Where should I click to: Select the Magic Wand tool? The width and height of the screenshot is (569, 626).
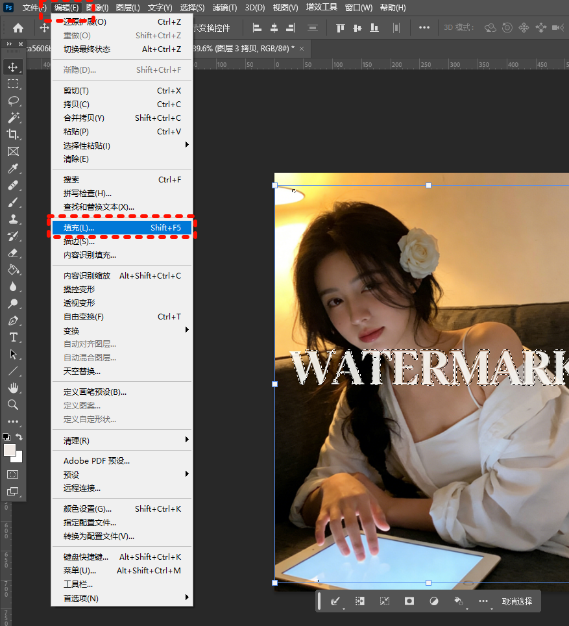click(13, 118)
